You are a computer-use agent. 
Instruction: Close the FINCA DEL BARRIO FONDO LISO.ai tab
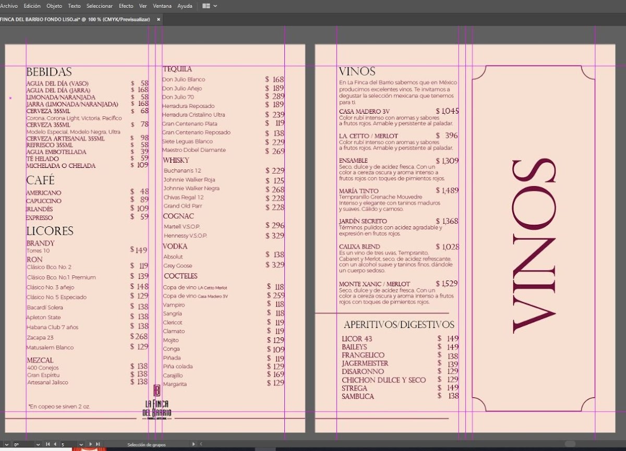point(159,19)
